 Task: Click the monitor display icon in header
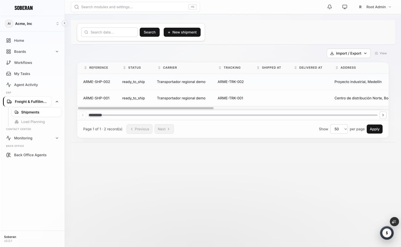click(345, 7)
